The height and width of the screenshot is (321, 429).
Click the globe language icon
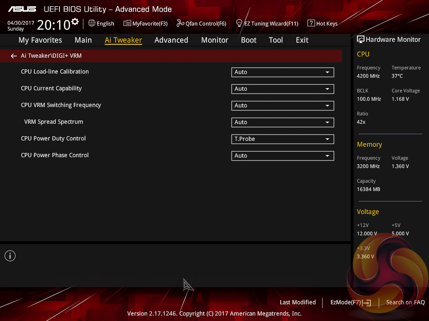(x=92, y=23)
